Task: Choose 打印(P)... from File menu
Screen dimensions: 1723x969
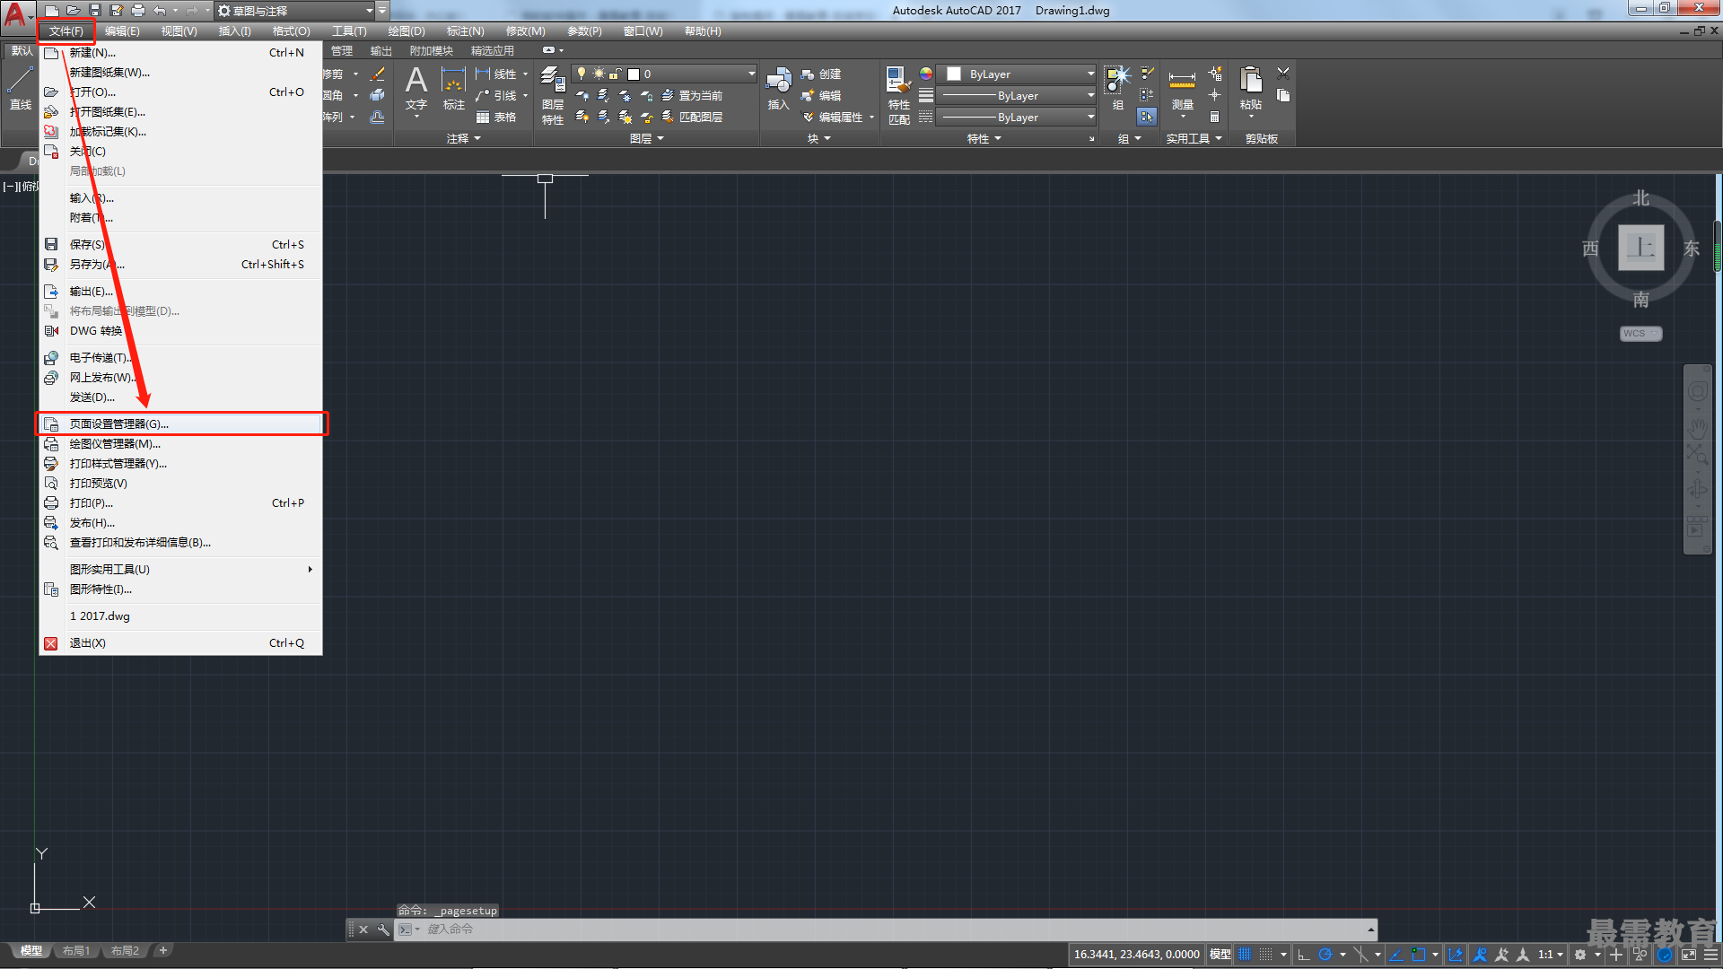Action: tap(181, 502)
